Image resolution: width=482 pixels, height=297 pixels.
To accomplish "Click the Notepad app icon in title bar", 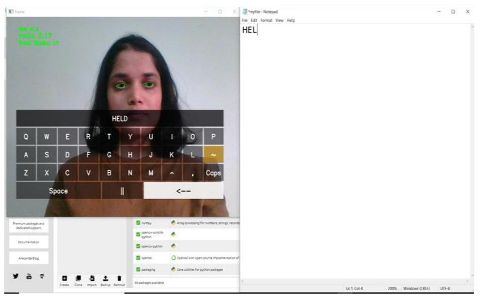I will 245,12.
